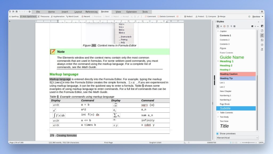Open the File tab

pyautogui.click(x=38, y=12)
